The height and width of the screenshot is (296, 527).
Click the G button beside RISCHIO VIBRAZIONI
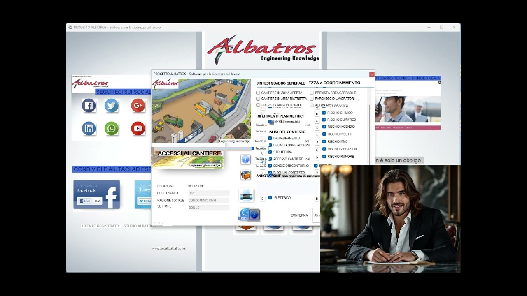pos(317,150)
